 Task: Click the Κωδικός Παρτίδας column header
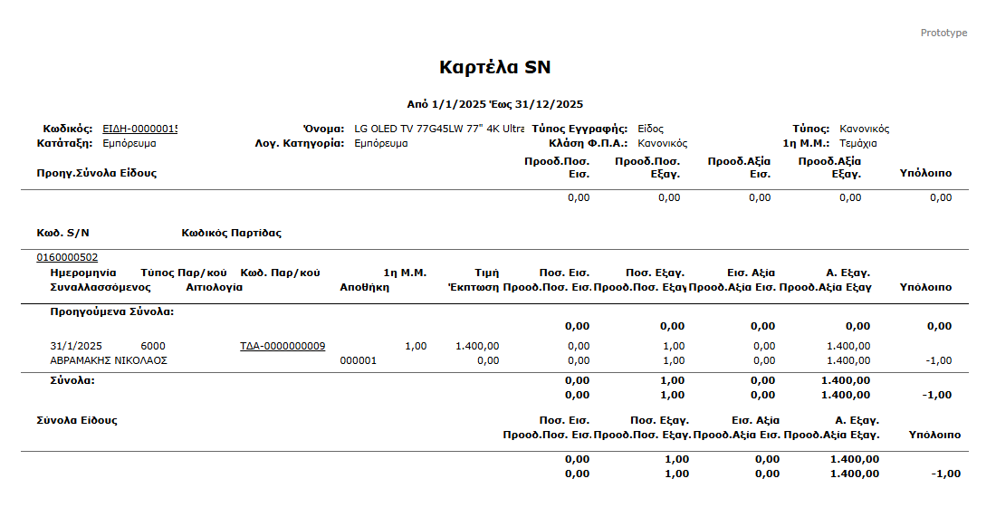pos(231,233)
